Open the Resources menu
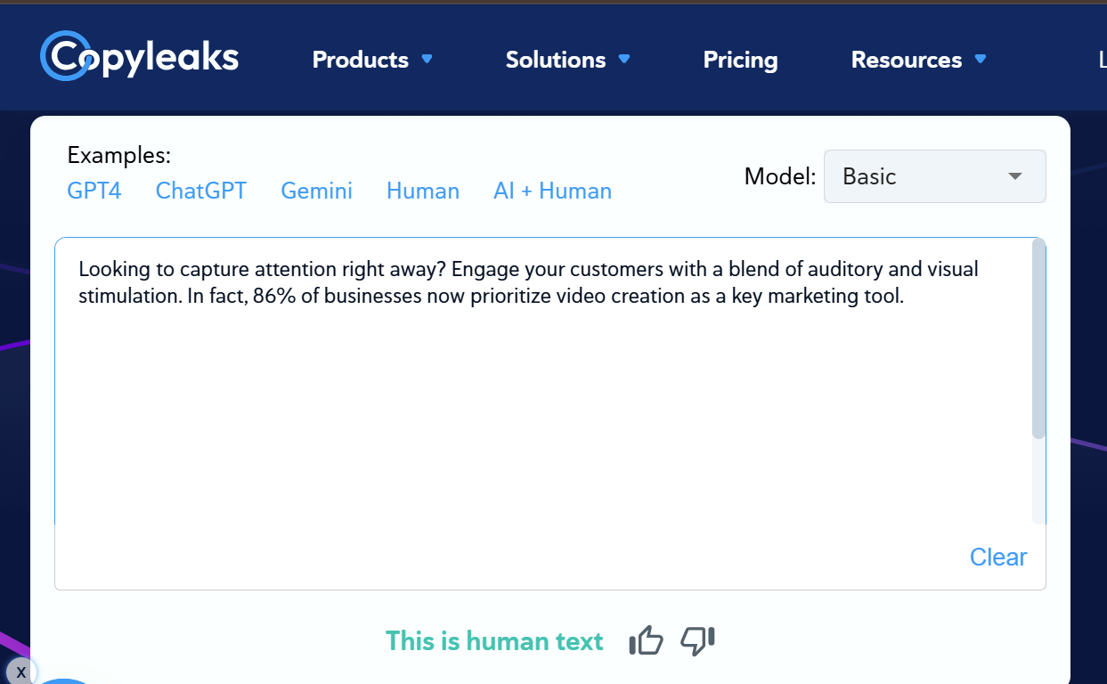 (907, 60)
